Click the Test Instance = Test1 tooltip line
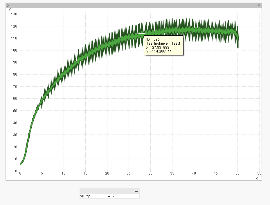The image size is (270, 205). (163, 43)
